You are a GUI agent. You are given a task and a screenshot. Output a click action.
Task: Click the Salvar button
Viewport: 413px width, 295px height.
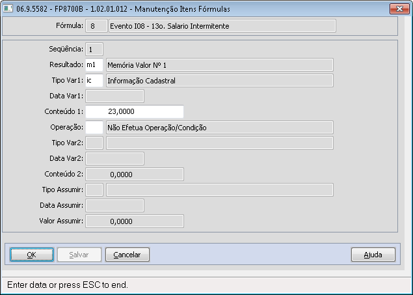click(79, 255)
